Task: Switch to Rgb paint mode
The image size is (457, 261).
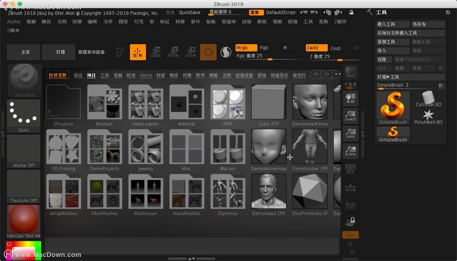Action: point(269,48)
